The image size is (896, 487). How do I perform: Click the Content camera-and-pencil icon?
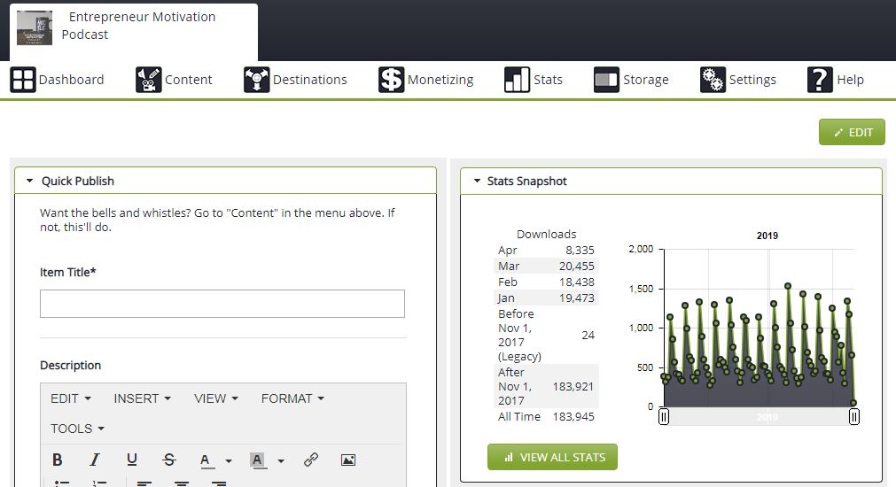click(149, 80)
